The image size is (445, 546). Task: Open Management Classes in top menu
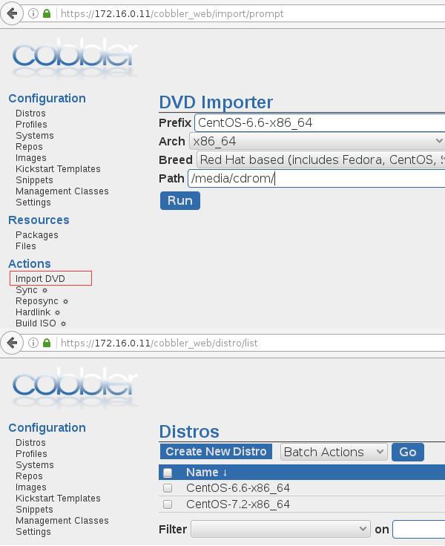62,191
